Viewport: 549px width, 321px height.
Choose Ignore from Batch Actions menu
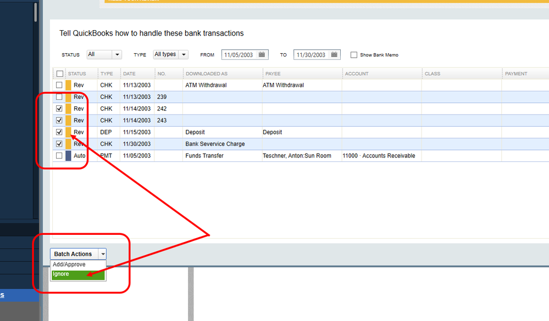point(78,274)
